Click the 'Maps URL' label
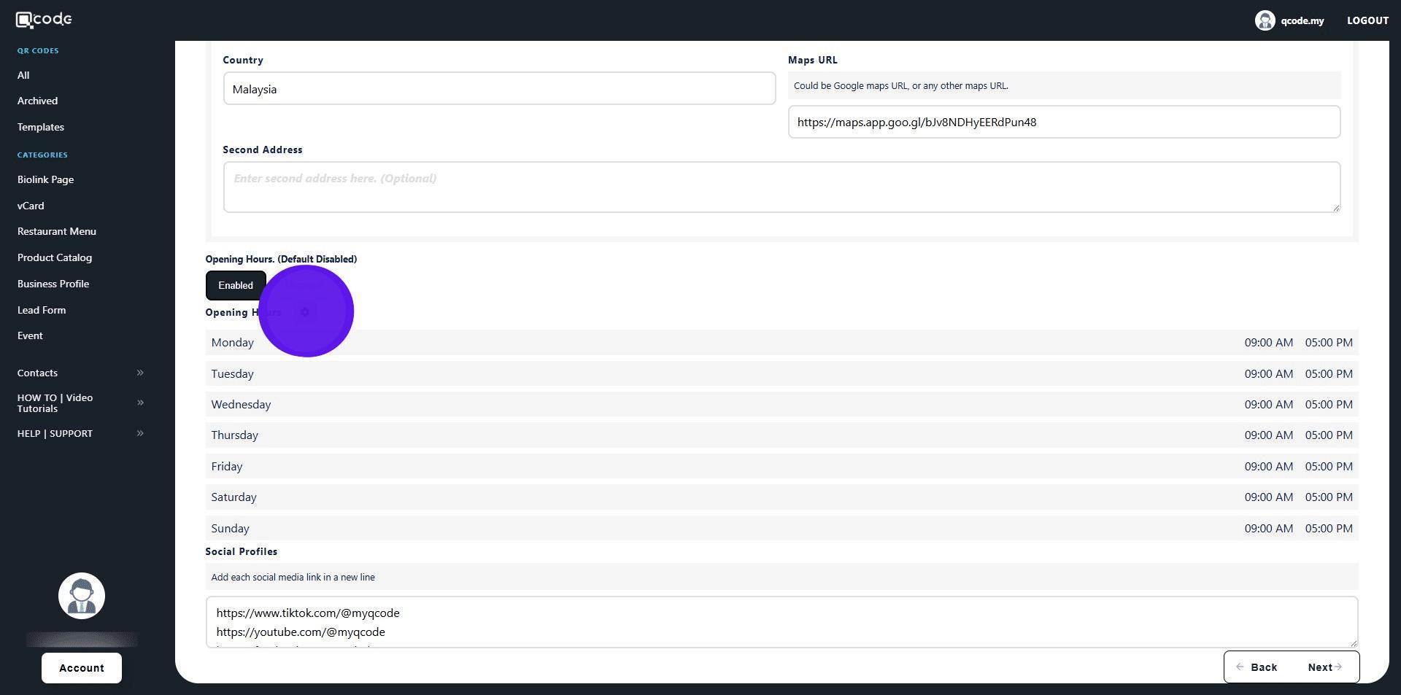The image size is (1401, 695). point(813,60)
